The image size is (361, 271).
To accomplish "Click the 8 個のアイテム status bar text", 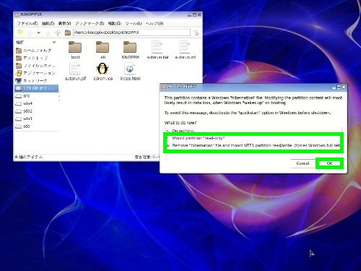I will click(x=29, y=157).
